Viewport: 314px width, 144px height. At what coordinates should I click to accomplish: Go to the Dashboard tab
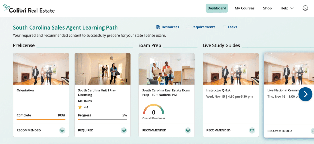(x=217, y=8)
